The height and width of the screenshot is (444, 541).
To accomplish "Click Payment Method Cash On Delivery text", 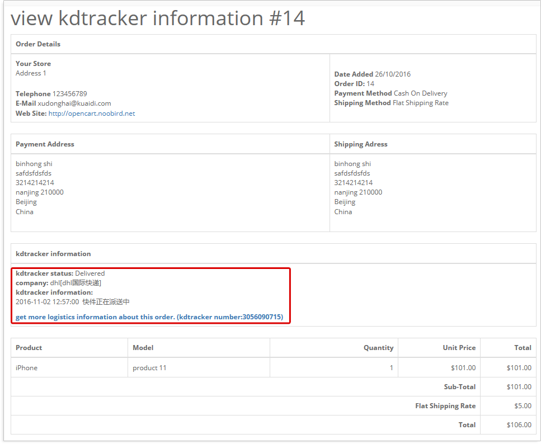I will click(x=391, y=93).
